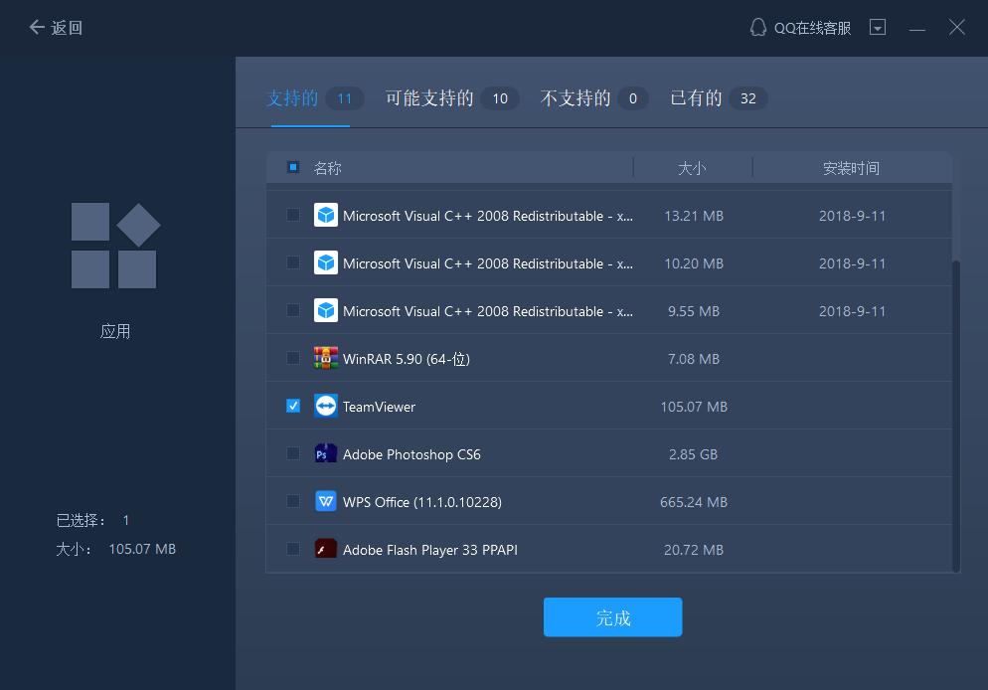Sort list by 大小 column header
This screenshot has width=988, height=690.
point(692,168)
